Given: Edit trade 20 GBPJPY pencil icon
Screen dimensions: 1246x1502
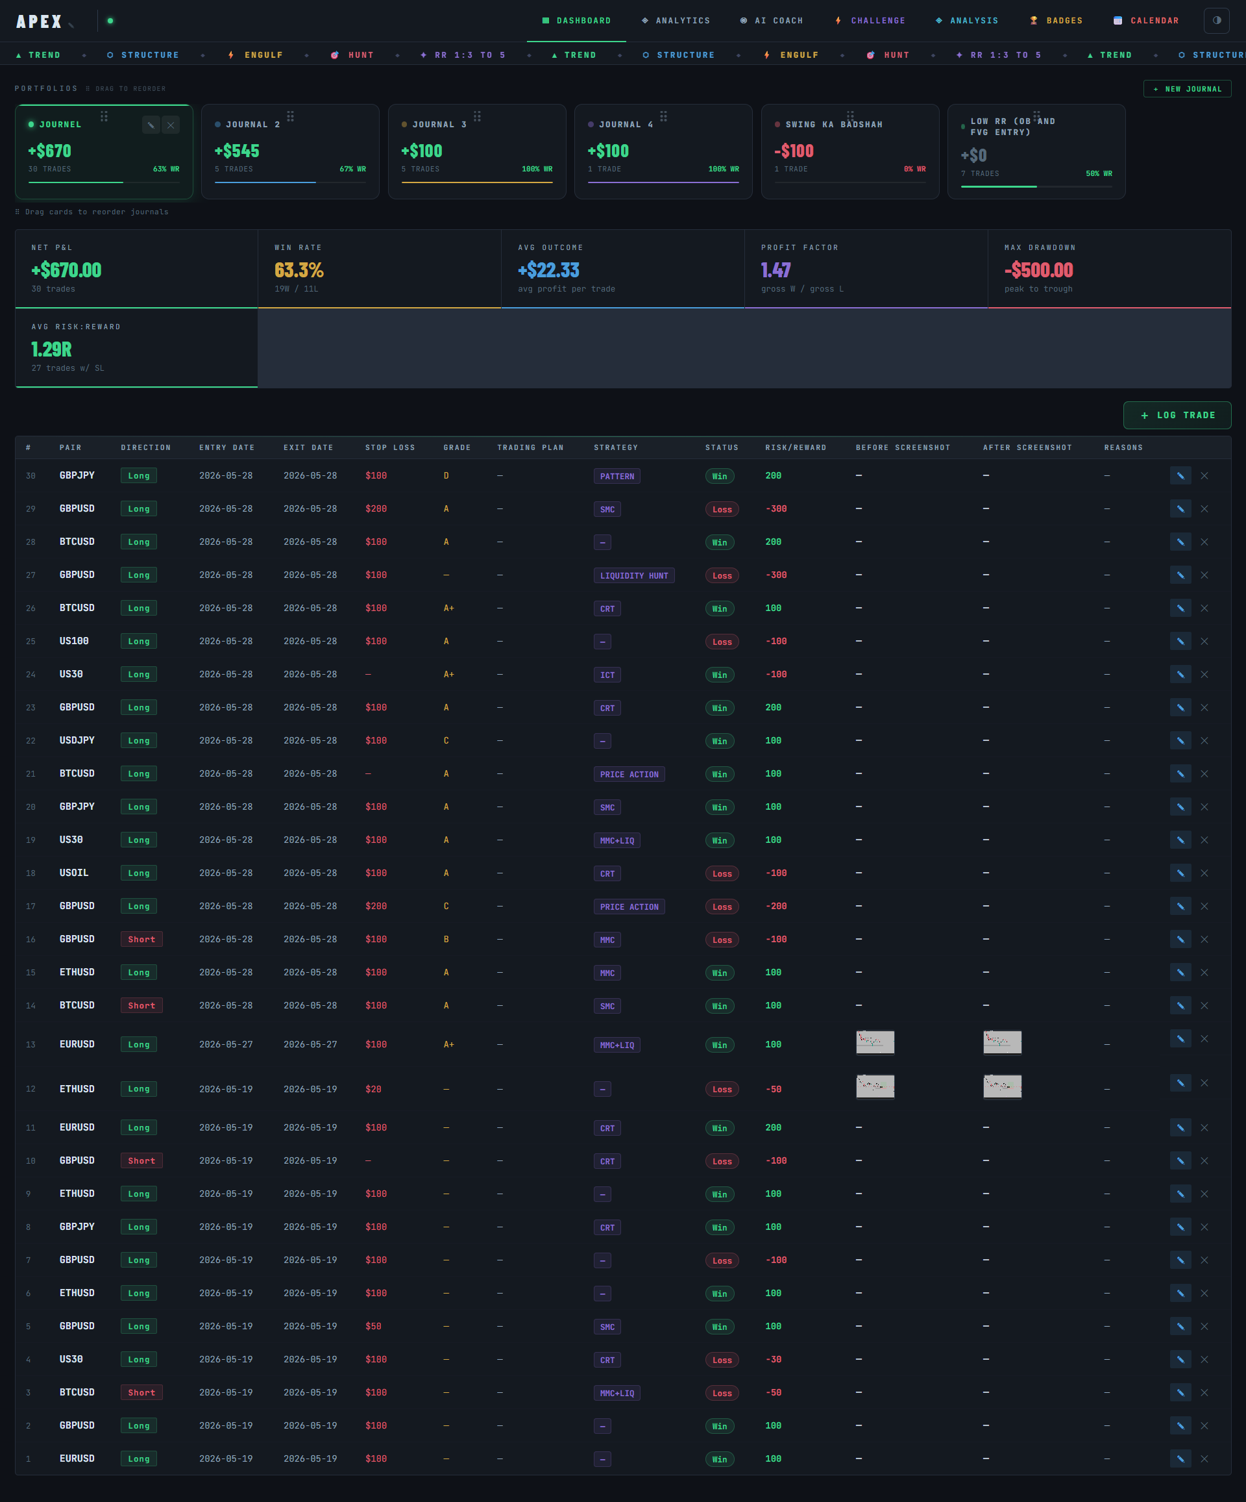Looking at the screenshot, I should pos(1180,807).
